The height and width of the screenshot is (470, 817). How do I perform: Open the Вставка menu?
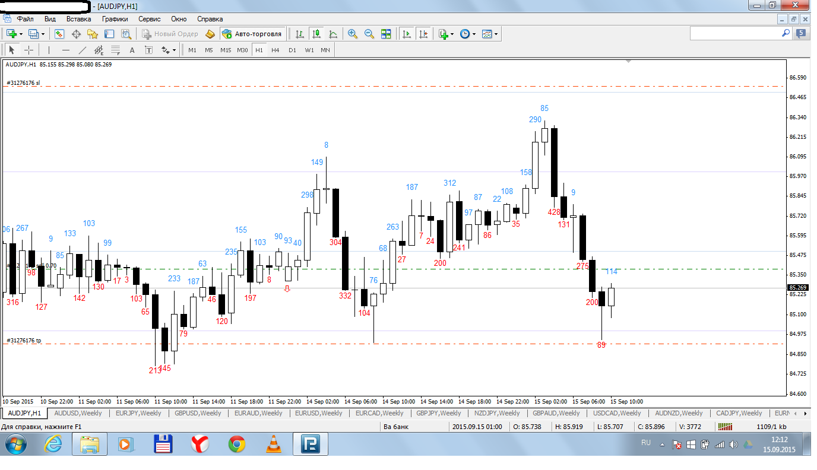click(x=79, y=19)
